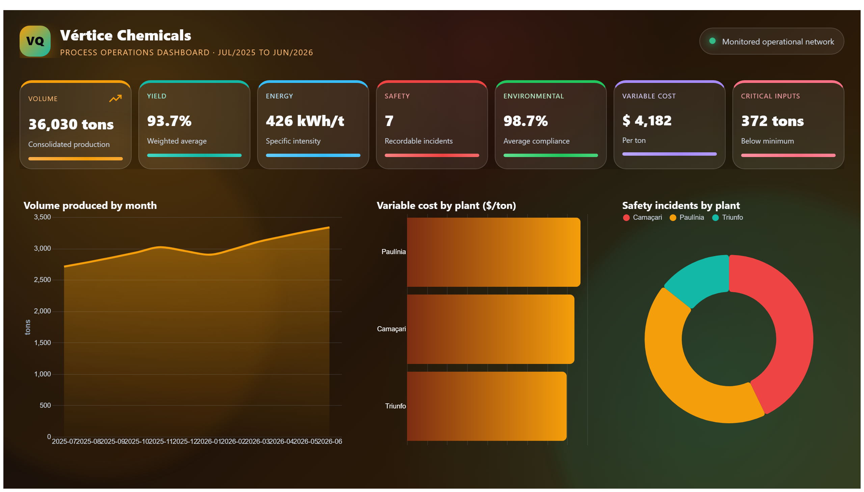Click the Paulínia variable cost bar

(x=493, y=252)
